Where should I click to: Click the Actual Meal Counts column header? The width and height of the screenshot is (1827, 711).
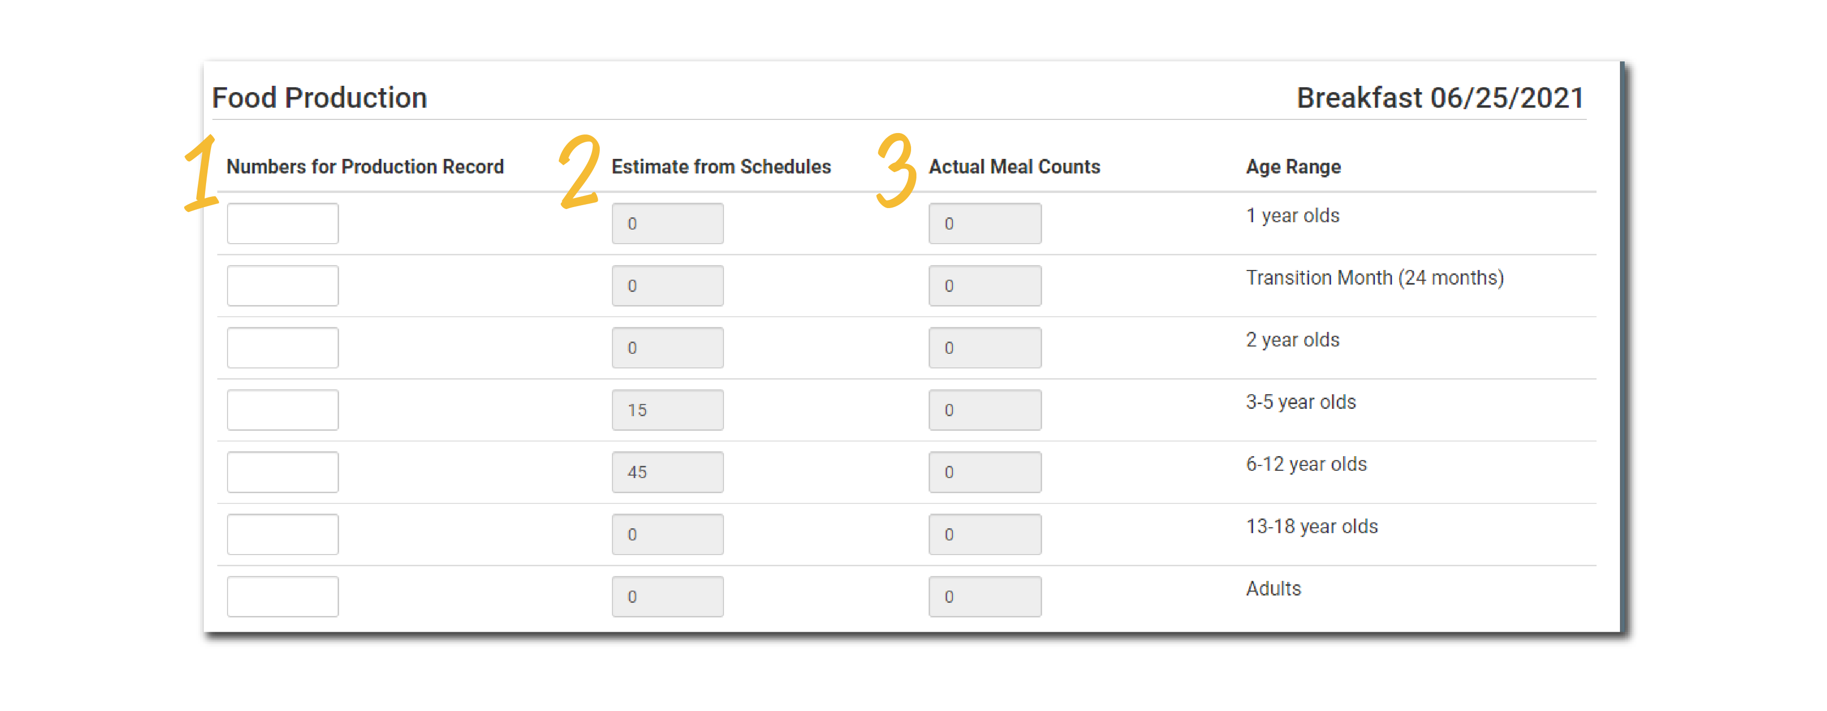point(1014,167)
